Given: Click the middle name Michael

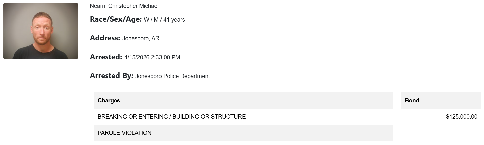Looking at the screenshot, I should tap(150, 6).
